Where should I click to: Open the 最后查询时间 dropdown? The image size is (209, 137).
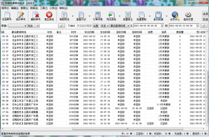[x=120, y=26]
